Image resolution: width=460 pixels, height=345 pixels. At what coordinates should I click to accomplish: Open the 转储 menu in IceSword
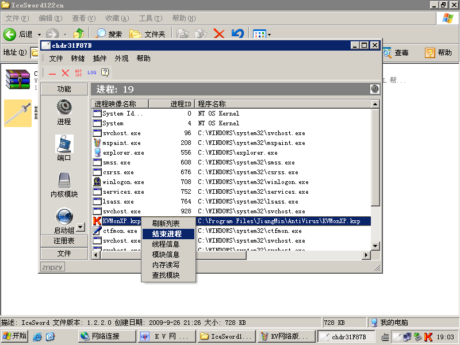[78, 59]
